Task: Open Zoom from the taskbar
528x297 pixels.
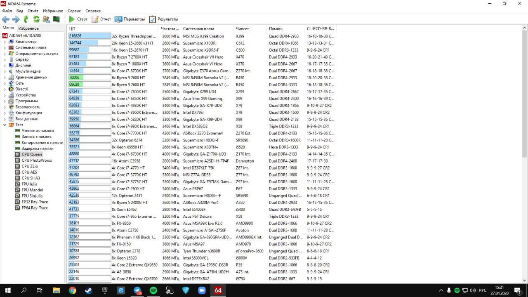Action: coord(202,290)
